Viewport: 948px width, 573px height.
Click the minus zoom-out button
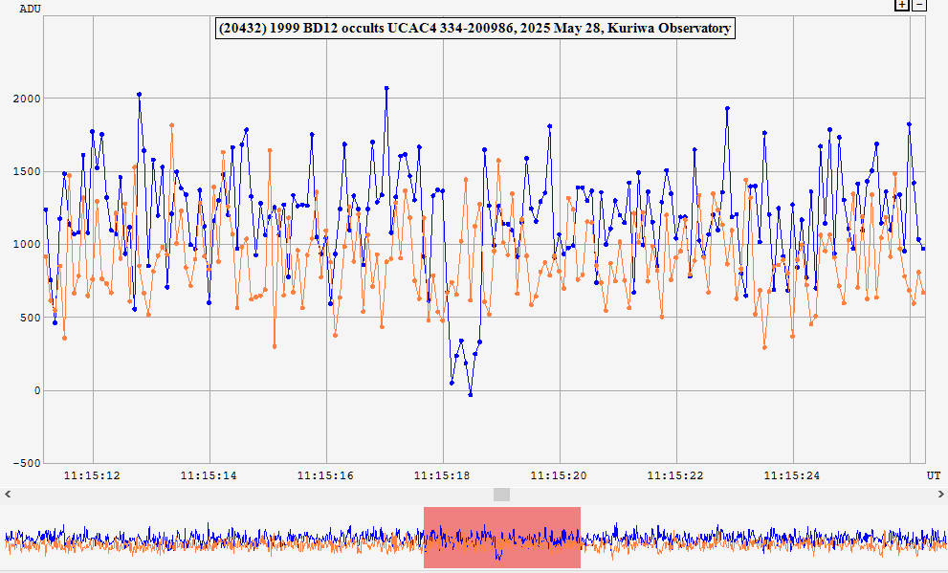919,5
